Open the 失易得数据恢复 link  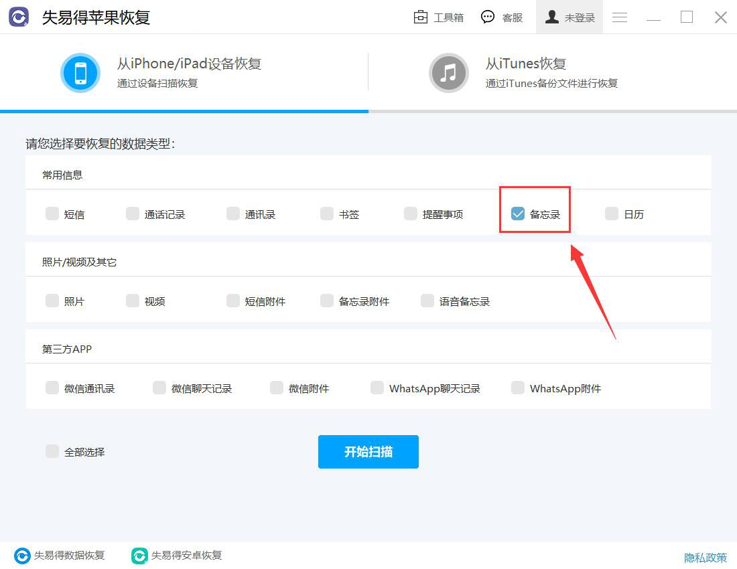click(x=69, y=556)
